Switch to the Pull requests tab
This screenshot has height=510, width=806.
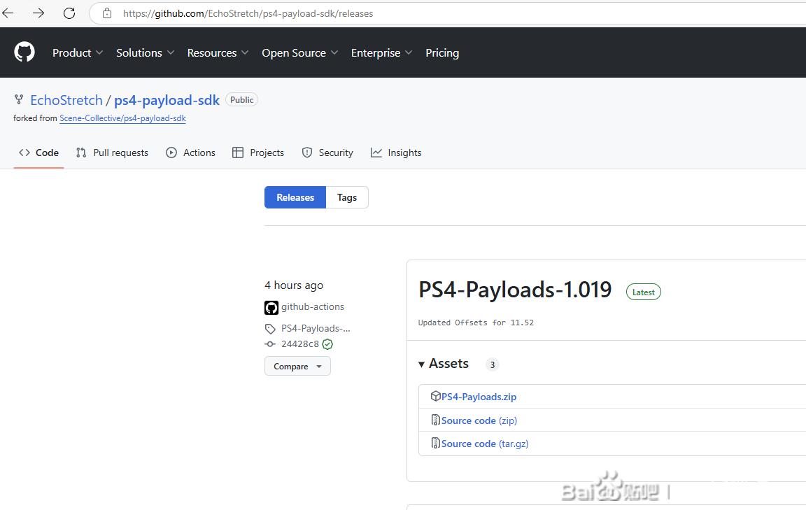(112, 153)
